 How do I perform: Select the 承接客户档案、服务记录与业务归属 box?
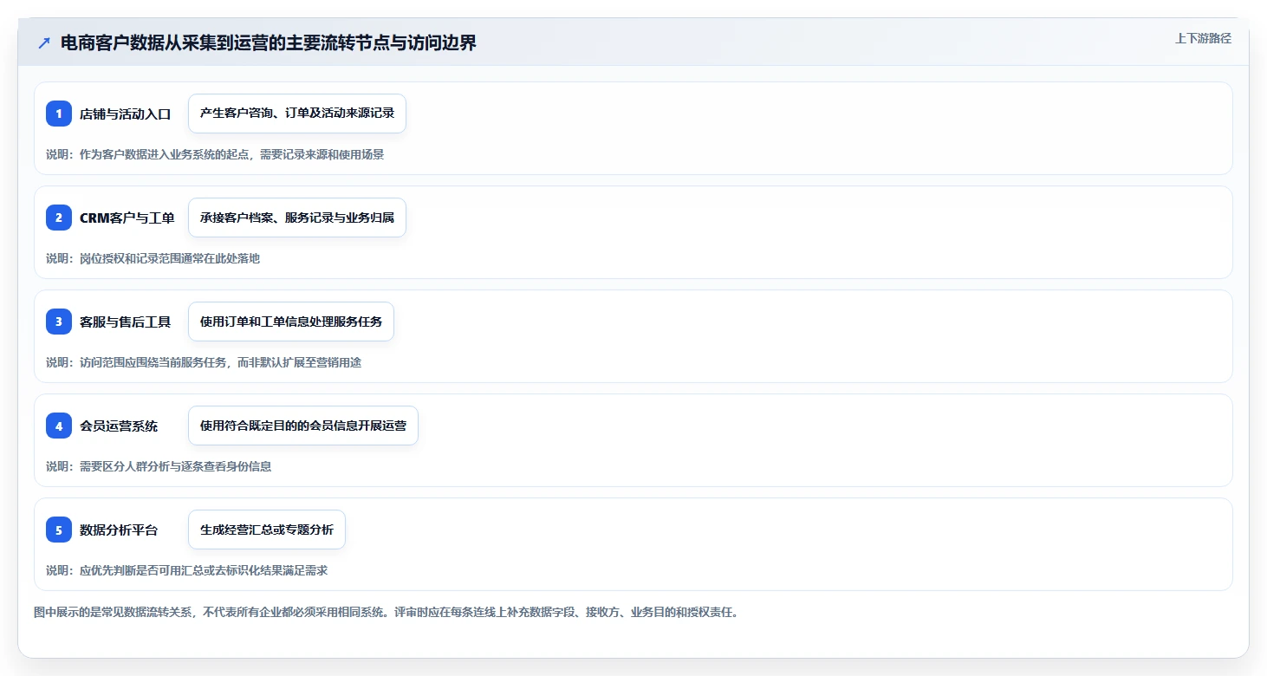pos(297,218)
